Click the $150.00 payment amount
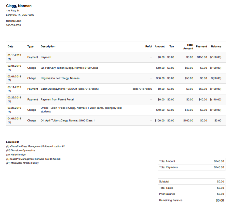This screenshot has height=210, width=232. pos(202,57)
